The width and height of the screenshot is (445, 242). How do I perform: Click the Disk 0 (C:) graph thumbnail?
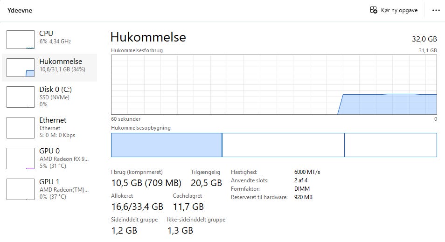(x=21, y=97)
